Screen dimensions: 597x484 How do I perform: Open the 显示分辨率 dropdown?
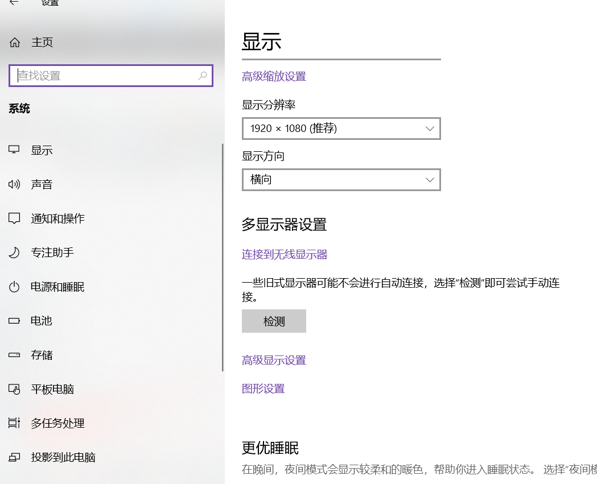point(341,129)
